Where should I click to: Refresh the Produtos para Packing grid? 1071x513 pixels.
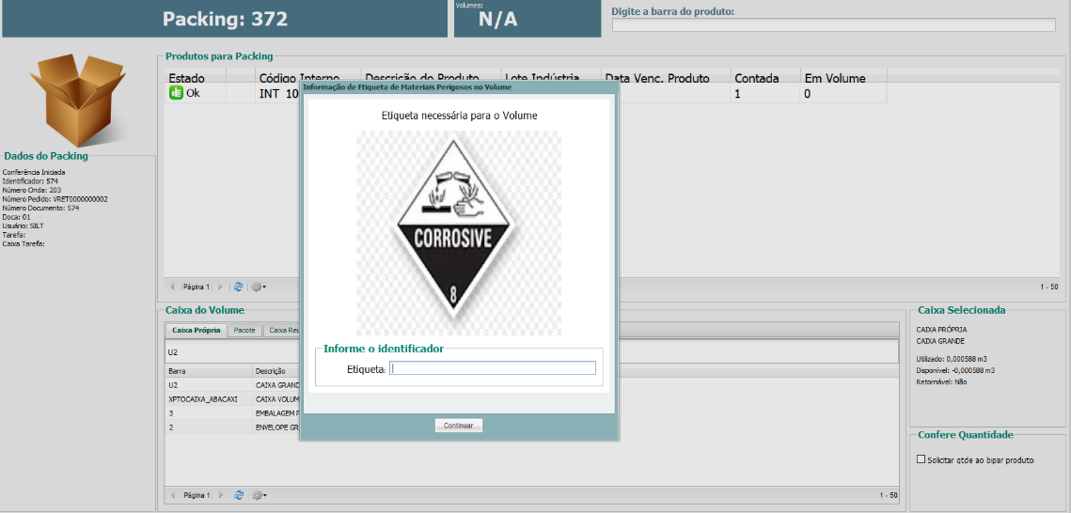pos(239,288)
